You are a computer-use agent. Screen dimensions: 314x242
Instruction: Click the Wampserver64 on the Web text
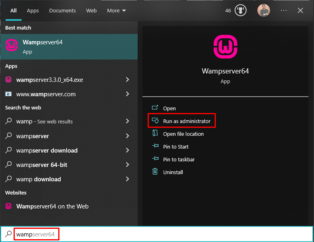click(53, 206)
